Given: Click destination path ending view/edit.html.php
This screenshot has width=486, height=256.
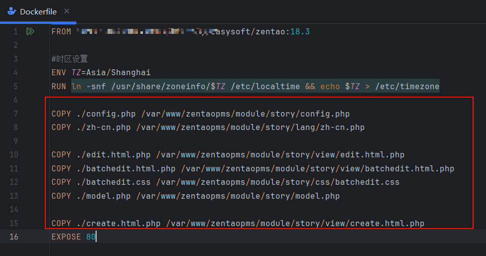Looking at the screenshot, I should click(280, 155).
